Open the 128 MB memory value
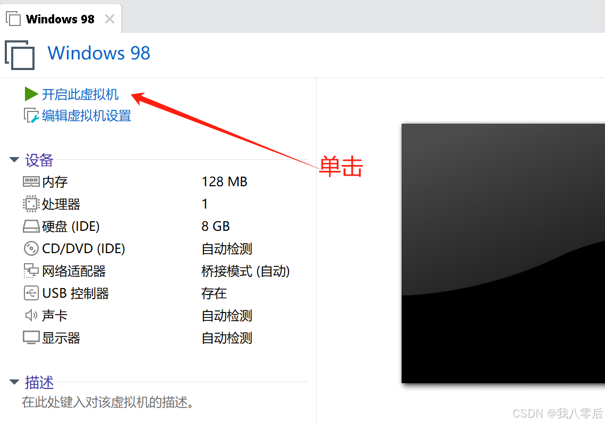The width and height of the screenshot is (605, 424). tap(224, 181)
